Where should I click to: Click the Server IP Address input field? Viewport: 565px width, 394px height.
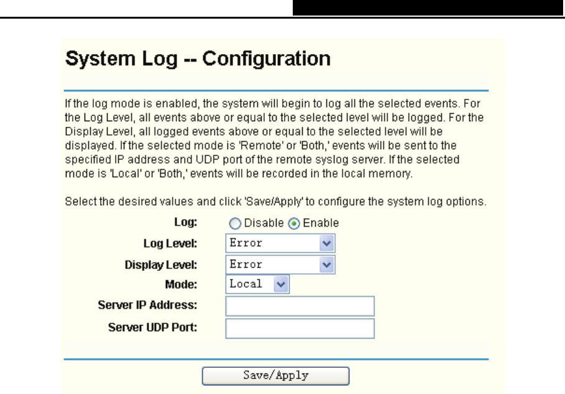(x=300, y=306)
